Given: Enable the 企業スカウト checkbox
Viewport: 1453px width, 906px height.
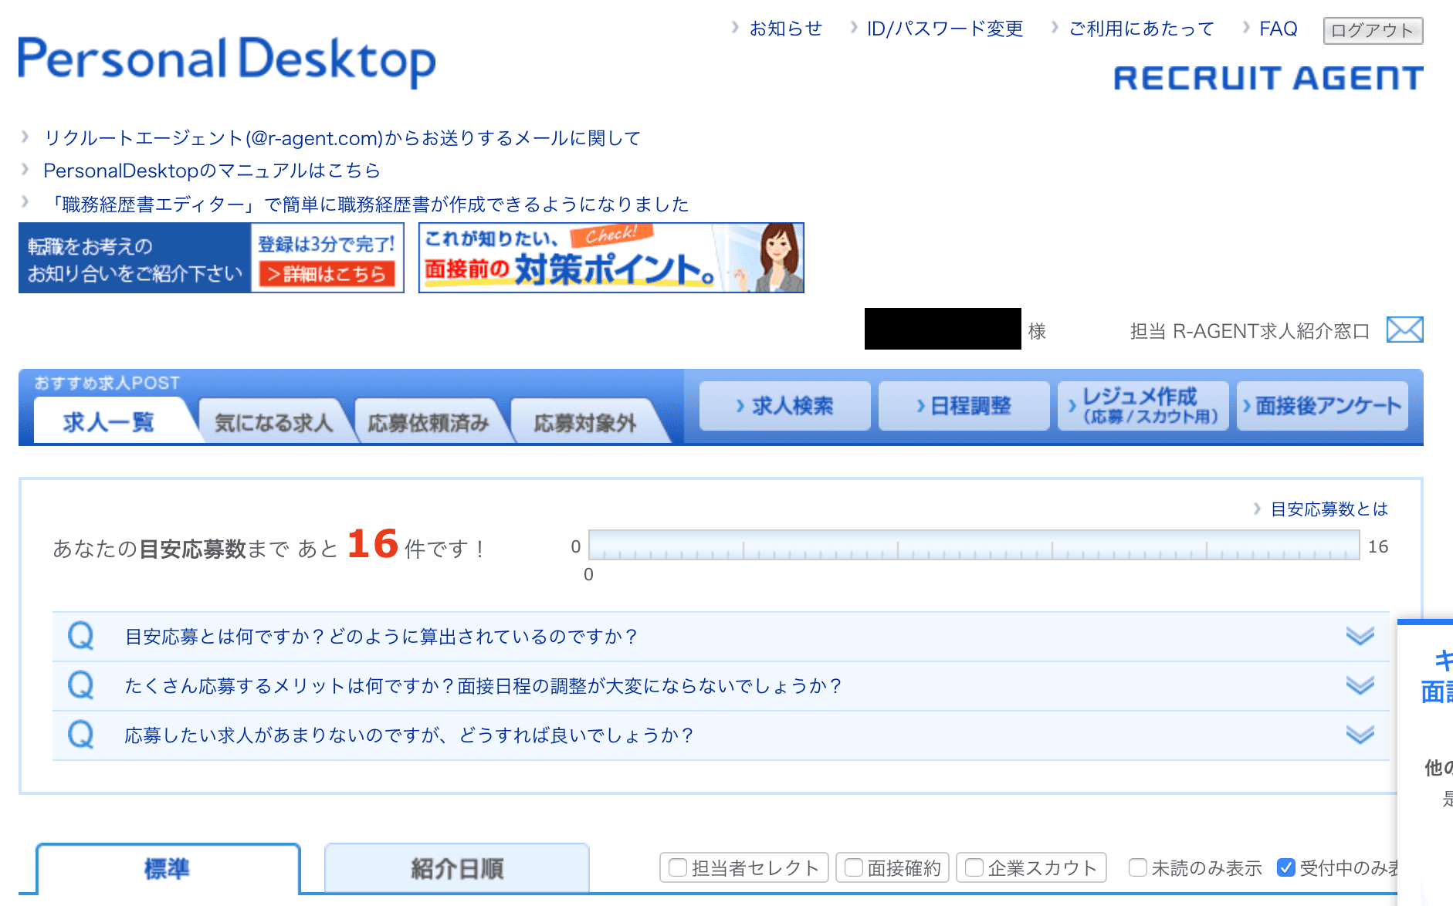Looking at the screenshot, I should click(974, 867).
